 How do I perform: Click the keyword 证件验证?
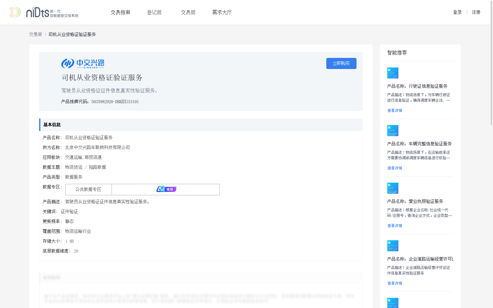coord(69,212)
